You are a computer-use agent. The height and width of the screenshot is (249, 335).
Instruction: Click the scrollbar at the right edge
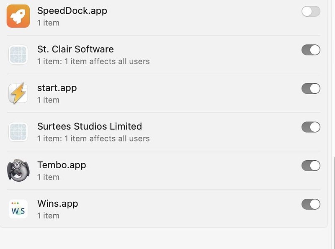pyautogui.click(x=334, y=203)
